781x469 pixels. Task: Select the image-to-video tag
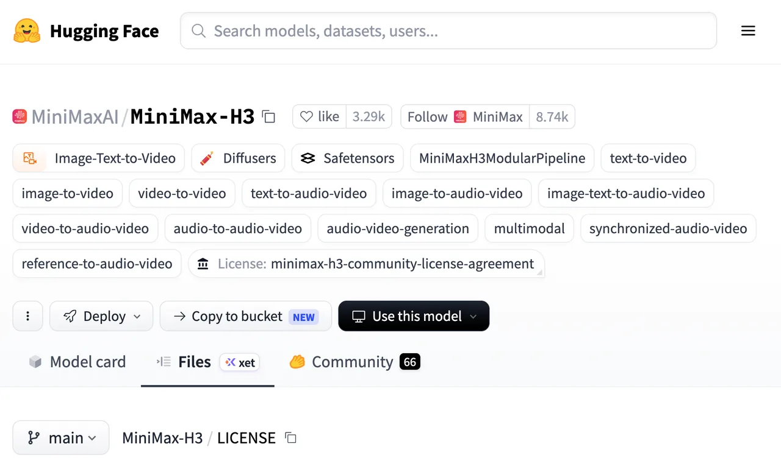point(68,194)
